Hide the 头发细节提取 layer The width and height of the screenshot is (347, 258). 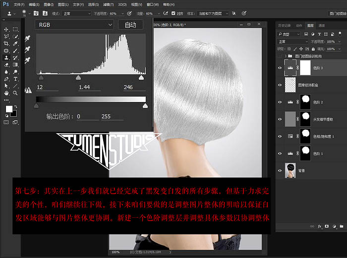click(280, 119)
